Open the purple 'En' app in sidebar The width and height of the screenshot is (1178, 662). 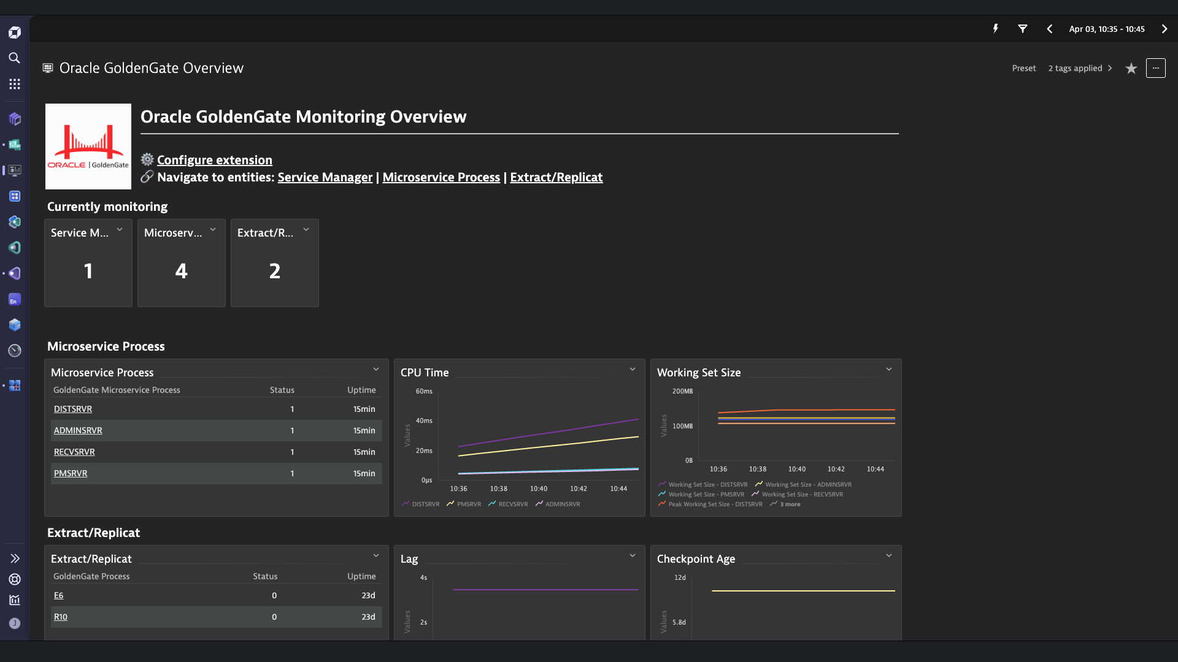click(15, 299)
